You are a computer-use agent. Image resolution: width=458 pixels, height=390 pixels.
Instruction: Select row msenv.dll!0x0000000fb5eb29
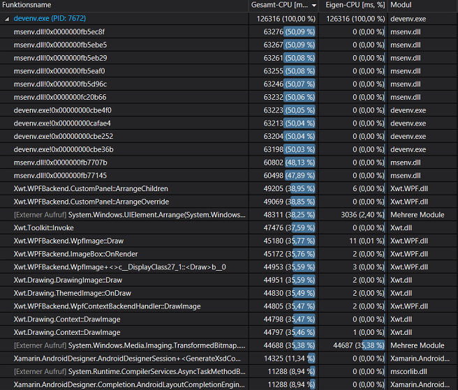229,58
